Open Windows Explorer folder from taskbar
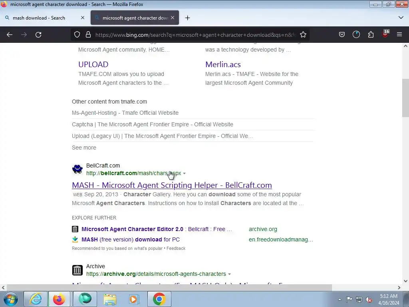 110,299
